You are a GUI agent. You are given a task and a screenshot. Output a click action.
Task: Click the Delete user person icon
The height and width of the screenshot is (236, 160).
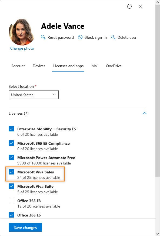pos(113,37)
